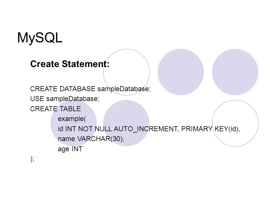The image size is (278, 209).
Task: Click the filled circle behind example( text
Action: 73,123
